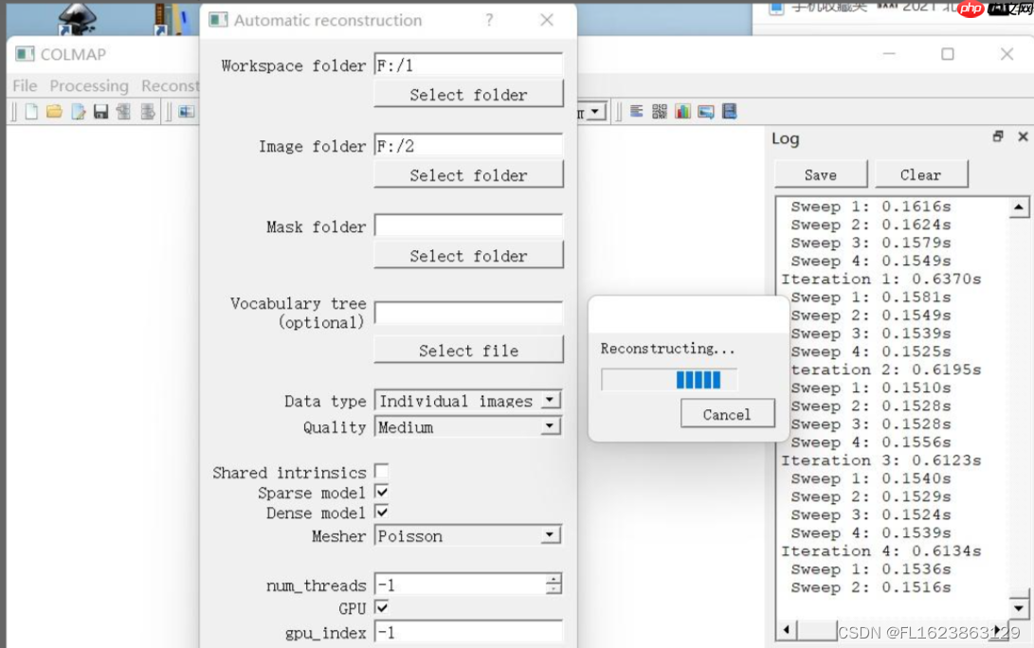Click the Log scroll left arrow
The height and width of the screenshot is (648, 1034).
coord(786,630)
